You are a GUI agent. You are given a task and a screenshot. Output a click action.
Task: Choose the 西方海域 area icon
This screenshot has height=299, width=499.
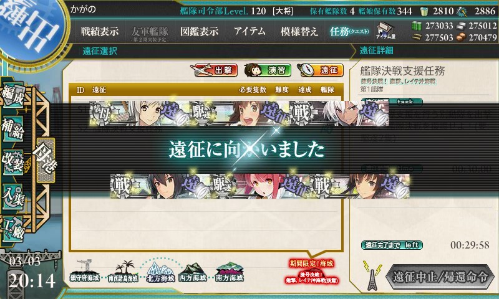pos(192,272)
